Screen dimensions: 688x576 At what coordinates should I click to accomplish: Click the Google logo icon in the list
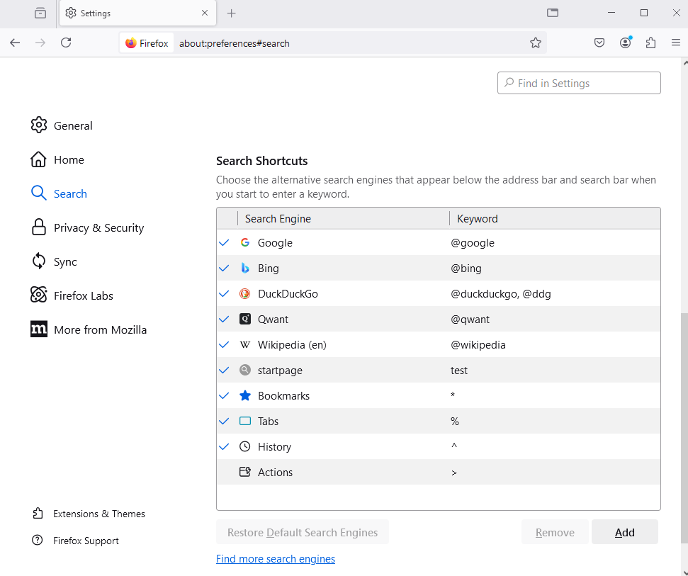[245, 242]
